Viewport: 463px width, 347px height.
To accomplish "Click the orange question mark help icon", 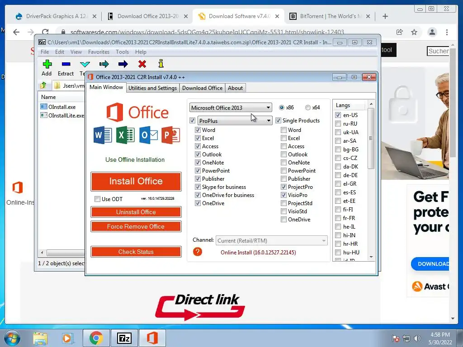I will [x=197, y=252].
